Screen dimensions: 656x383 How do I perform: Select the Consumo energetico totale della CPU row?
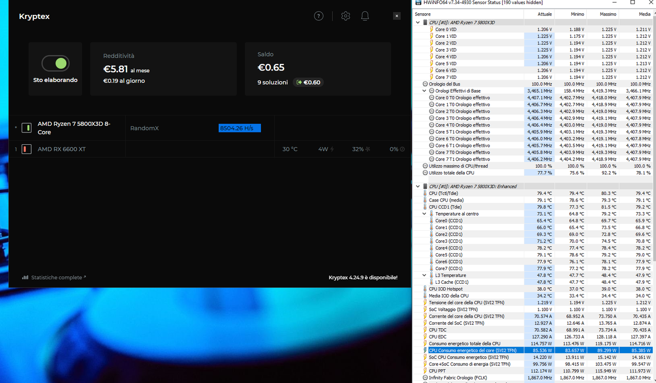point(532,344)
